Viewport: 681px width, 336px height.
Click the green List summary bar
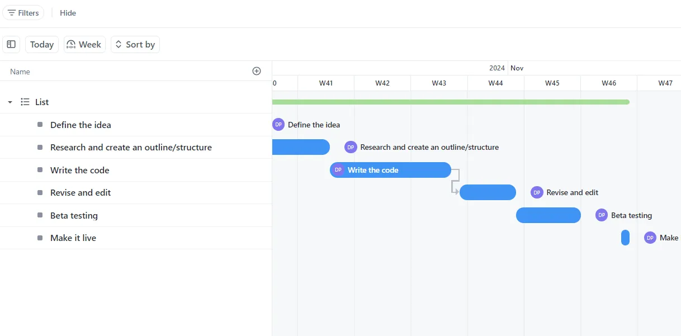pyautogui.click(x=451, y=102)
